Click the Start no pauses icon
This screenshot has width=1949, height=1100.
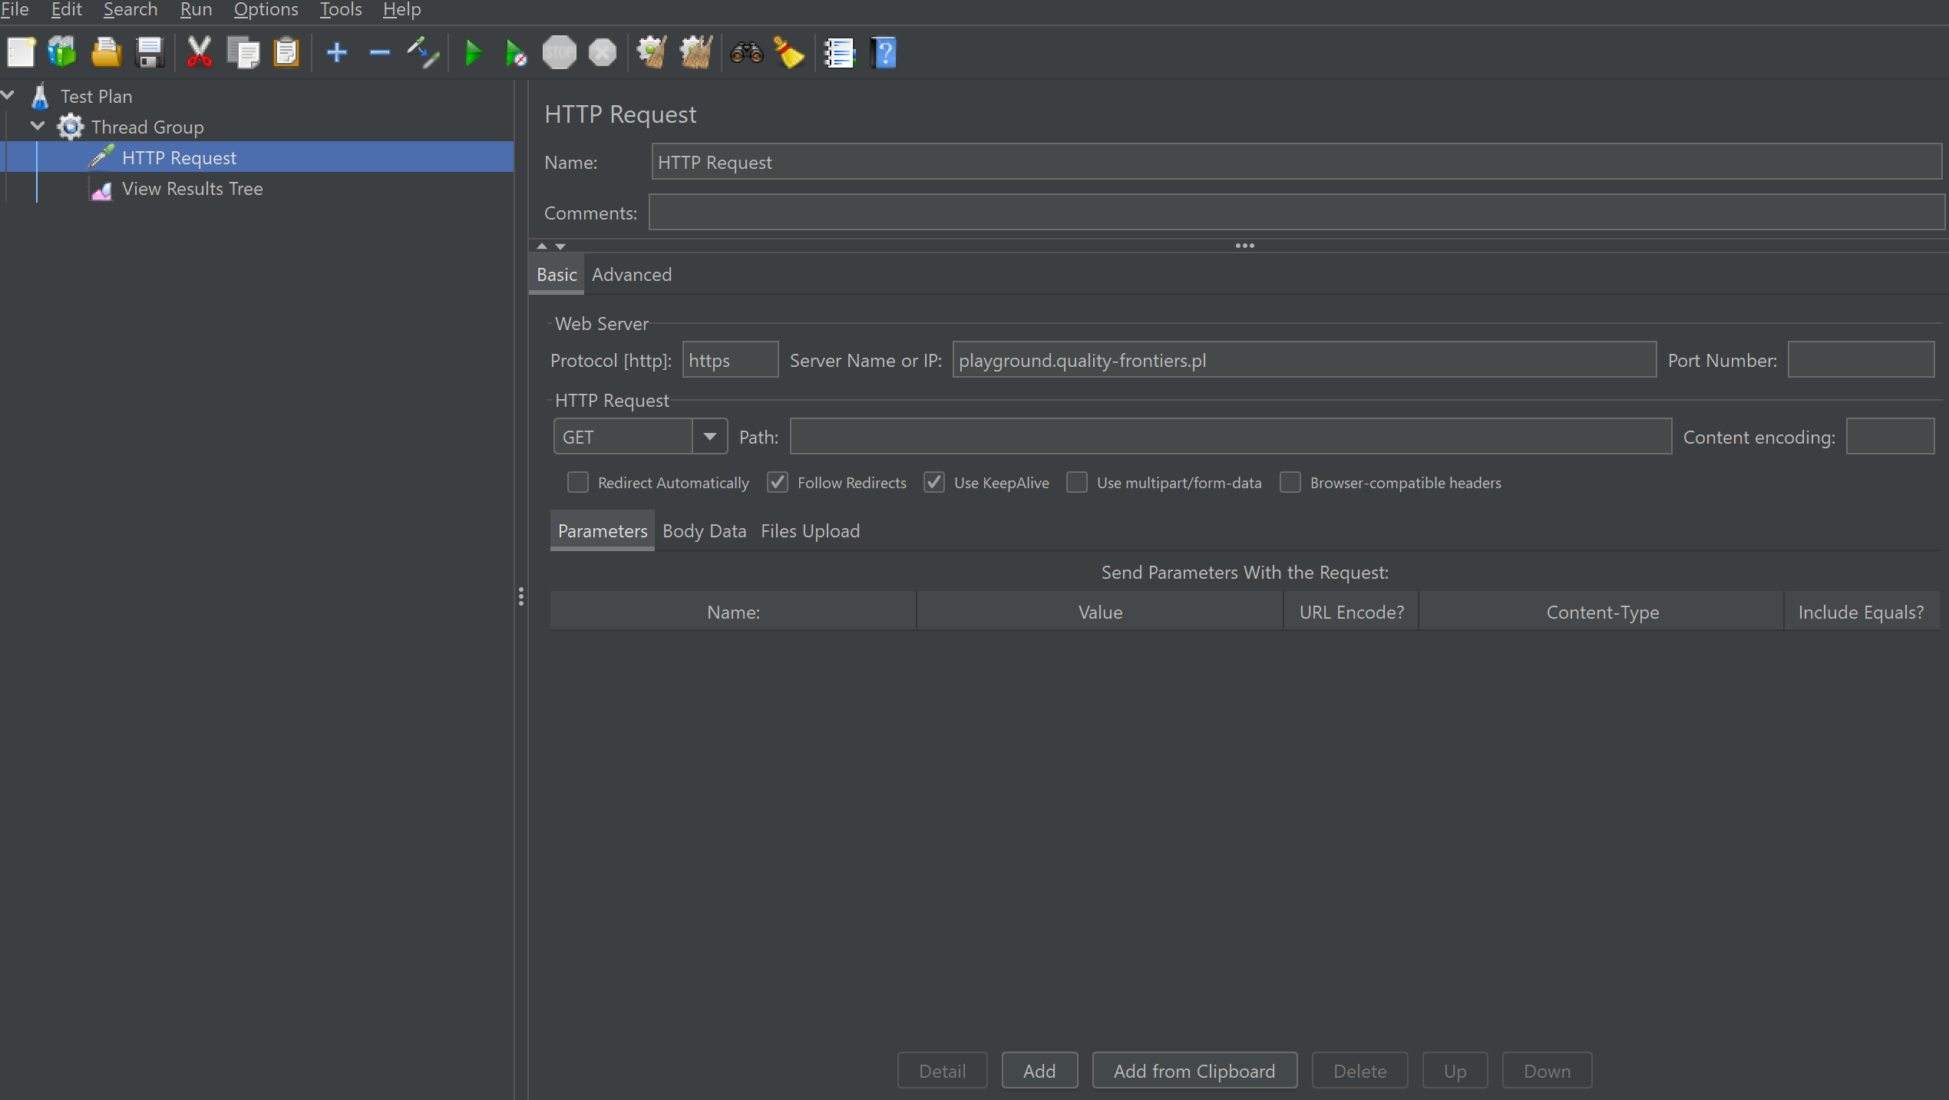tap(516, 53)
